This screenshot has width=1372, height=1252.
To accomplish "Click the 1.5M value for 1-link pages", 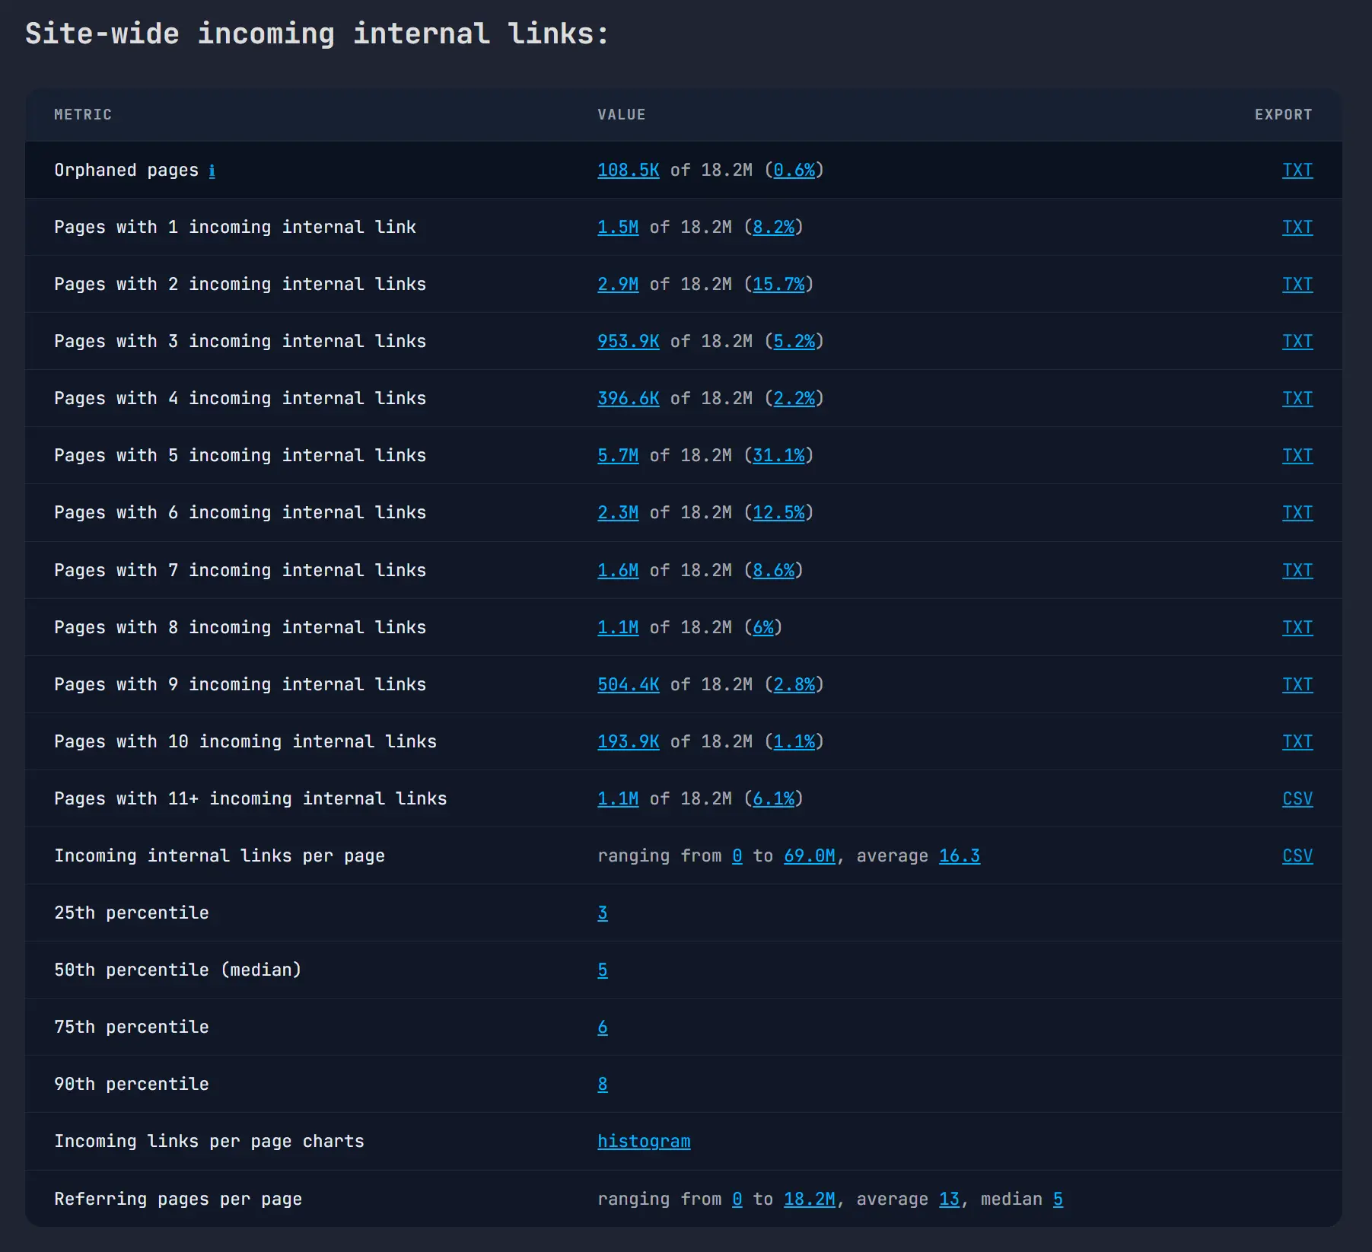I will pos(618,227).
